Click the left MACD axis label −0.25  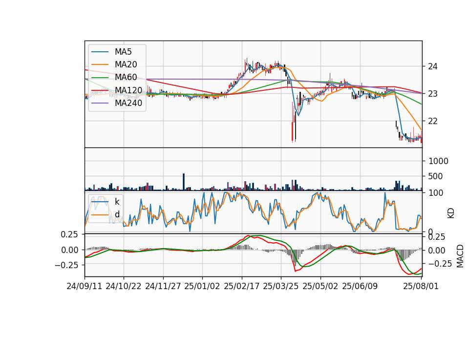pyautogui.click(x=66, y=265)
